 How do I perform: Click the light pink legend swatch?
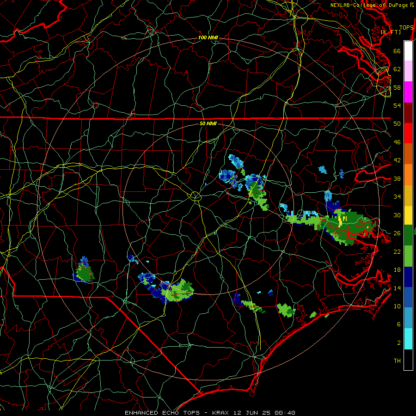(408, 71)
